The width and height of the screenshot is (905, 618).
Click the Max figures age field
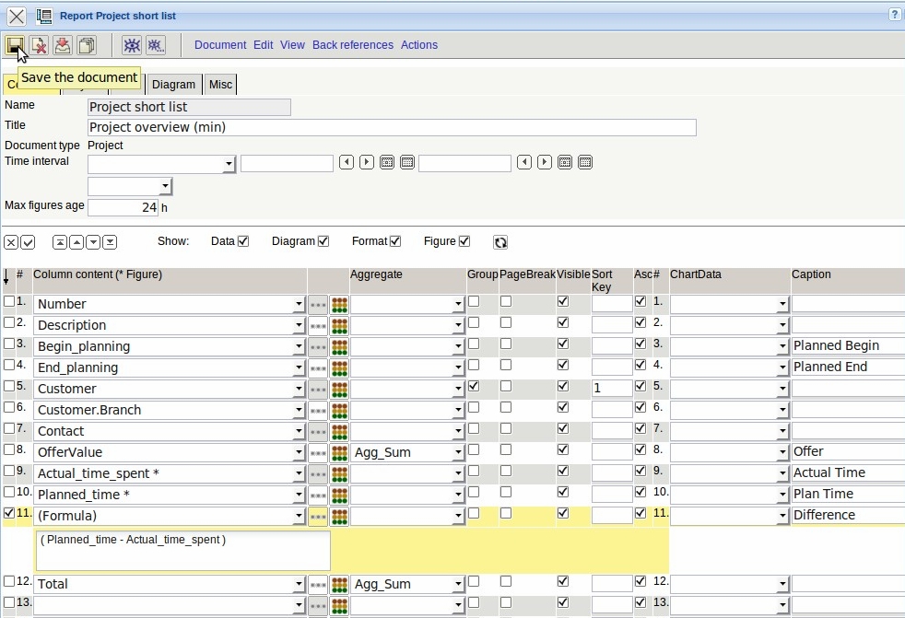[123, 207]
